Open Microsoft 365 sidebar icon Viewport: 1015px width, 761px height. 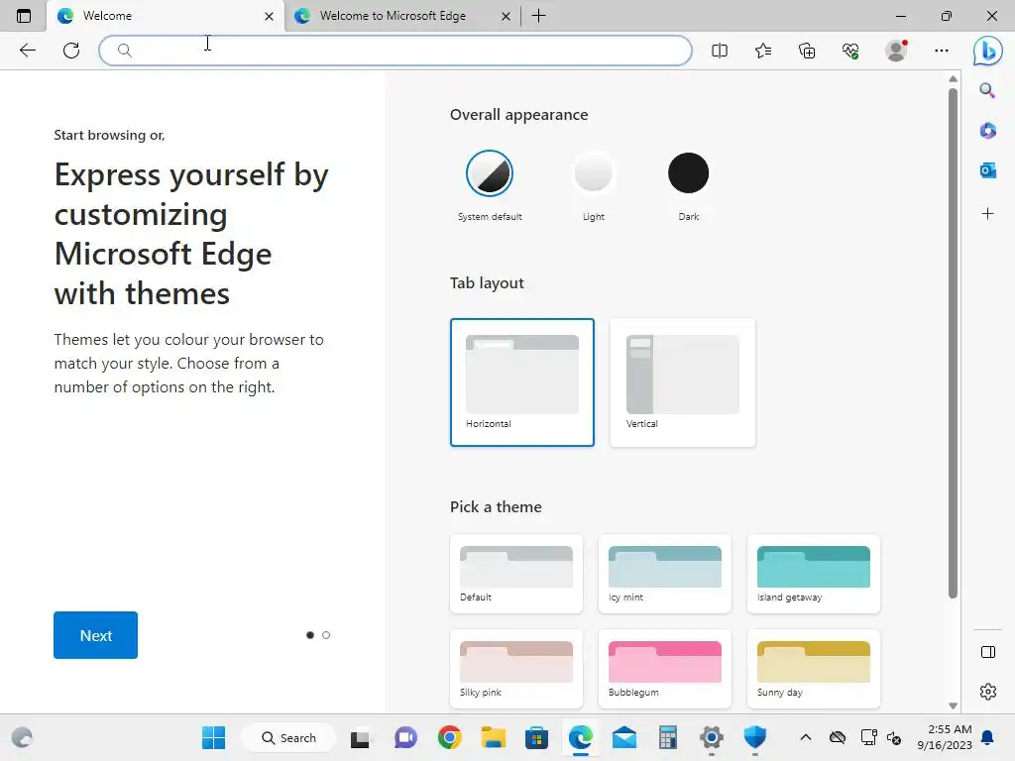click(x=987, y=131)
